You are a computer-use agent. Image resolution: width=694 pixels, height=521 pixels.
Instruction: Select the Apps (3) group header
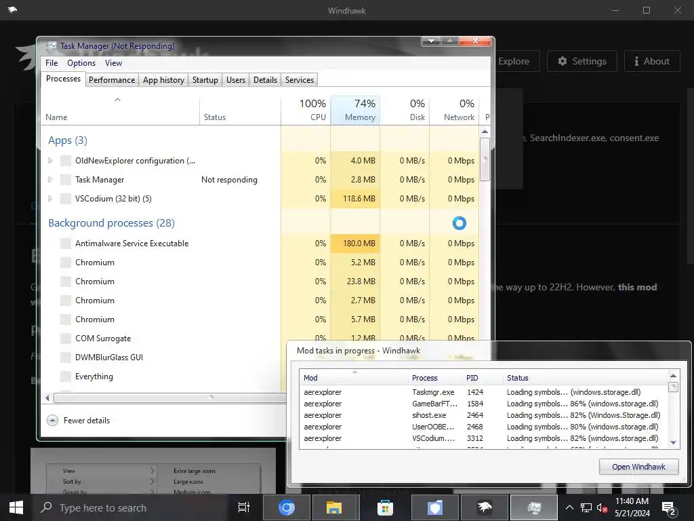(x=67, y=140)
